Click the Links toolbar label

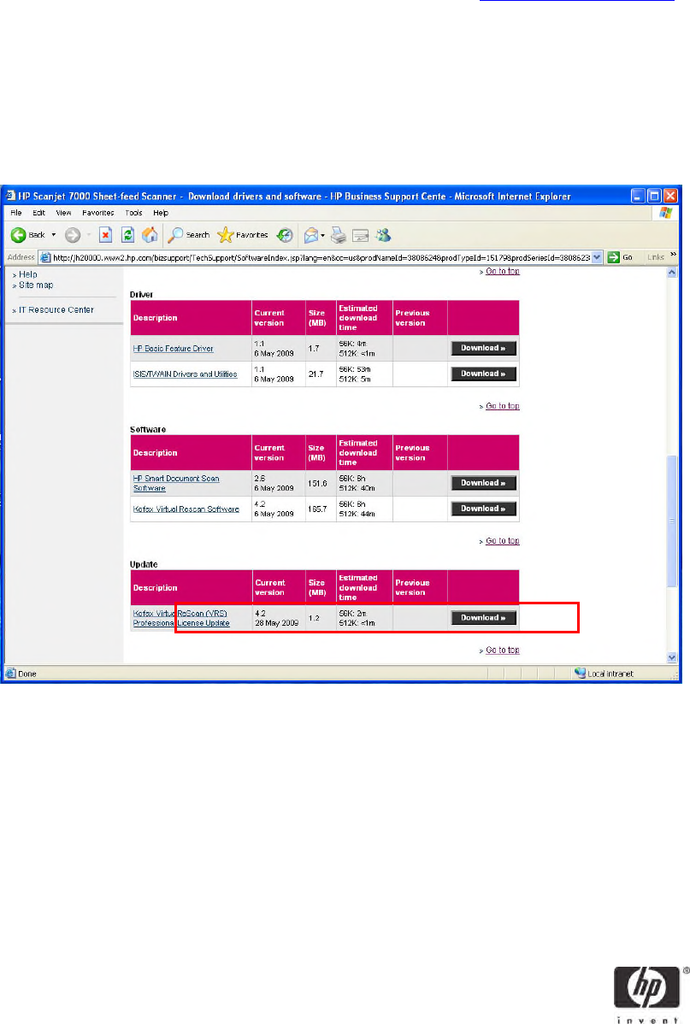(x=655, y=257)
